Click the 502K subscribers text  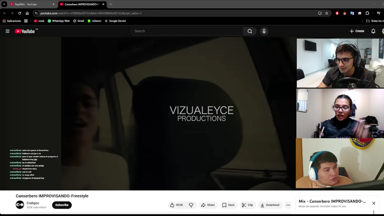click(36, 207)
